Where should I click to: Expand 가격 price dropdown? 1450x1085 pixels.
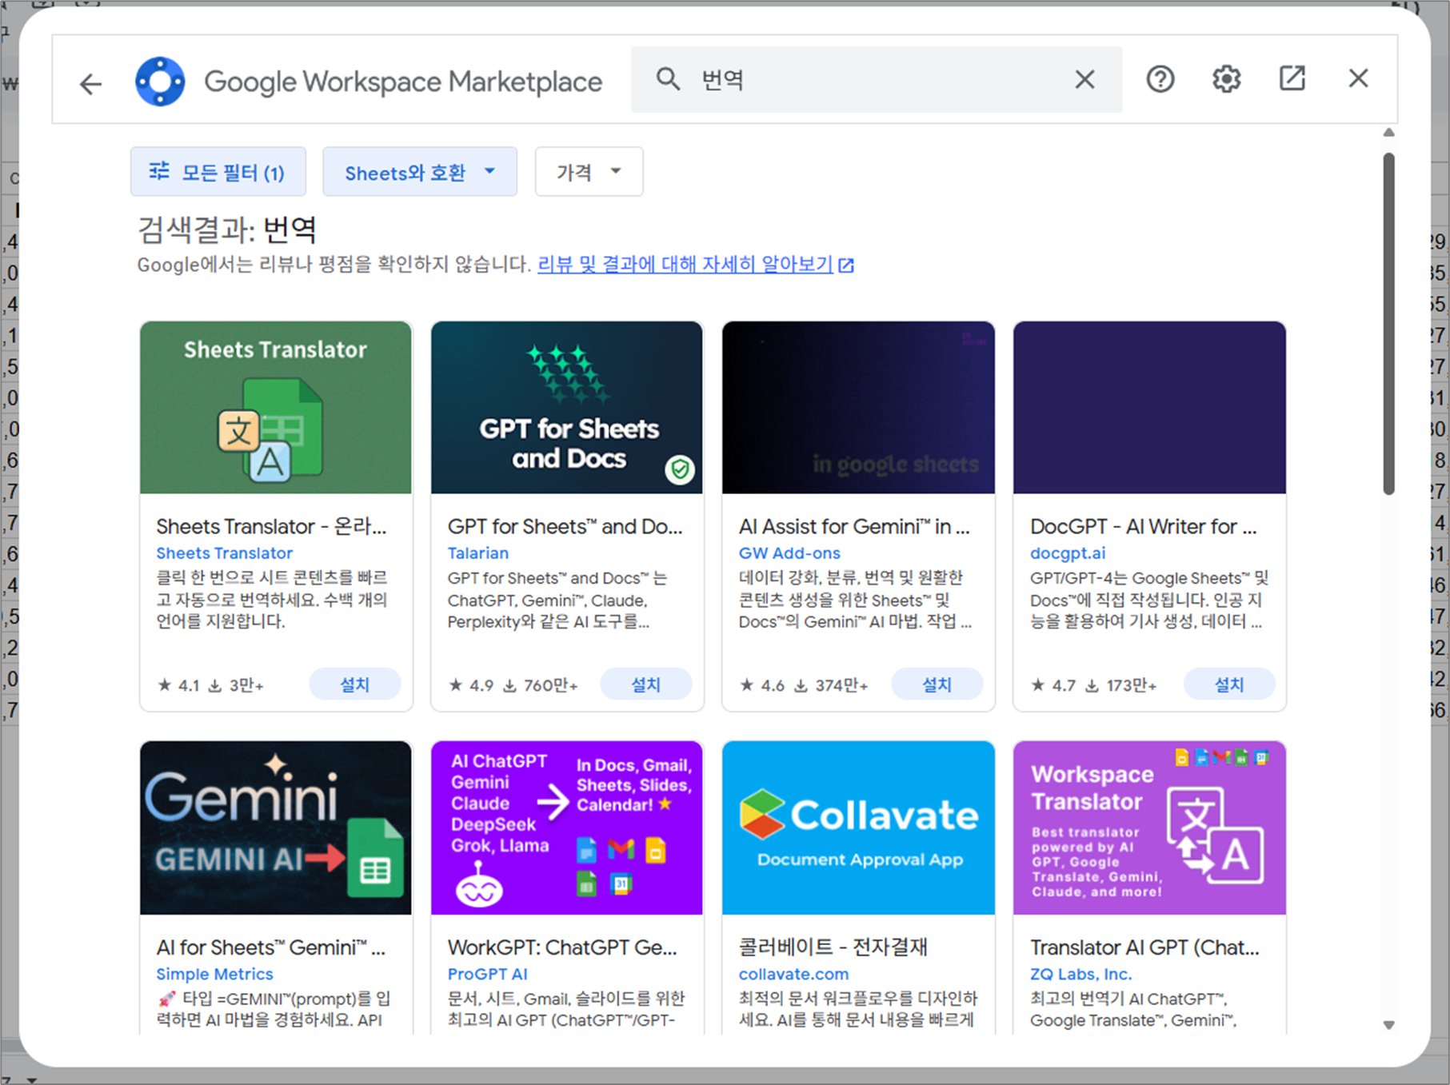(x=589, y=172)
